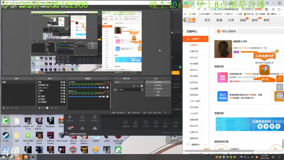Toggle visibility of 视频捕获设备 source
The height and width of the screenshot is (160, 284).
pyautogui.click(x=61, y=85)
